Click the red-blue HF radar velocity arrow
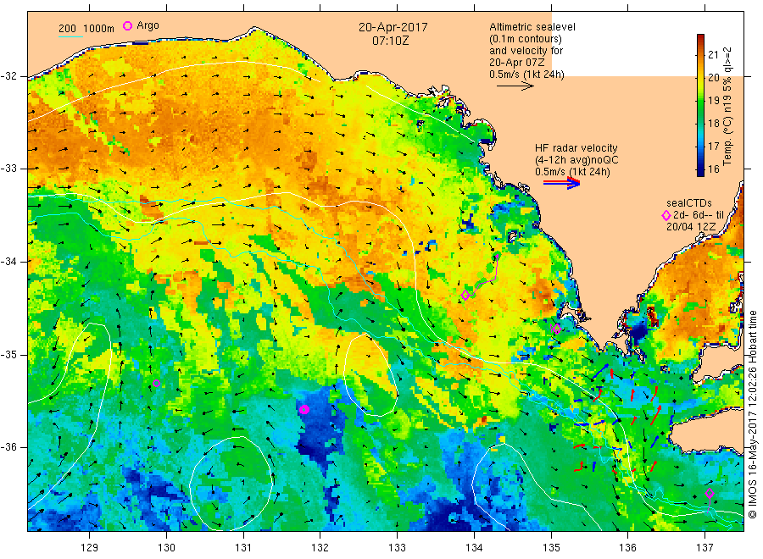 561,182
